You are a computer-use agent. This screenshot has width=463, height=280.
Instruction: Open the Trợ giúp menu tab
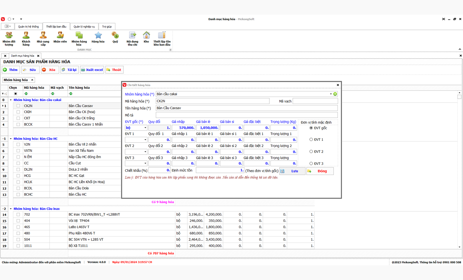[x=107, y=27]
